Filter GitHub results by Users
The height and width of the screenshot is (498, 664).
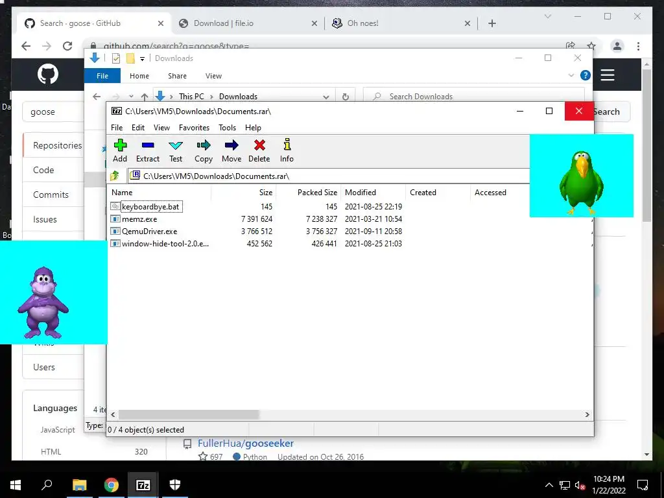[44, 367]
